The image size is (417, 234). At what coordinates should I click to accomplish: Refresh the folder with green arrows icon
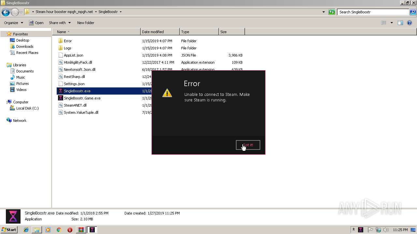point(332,12)
